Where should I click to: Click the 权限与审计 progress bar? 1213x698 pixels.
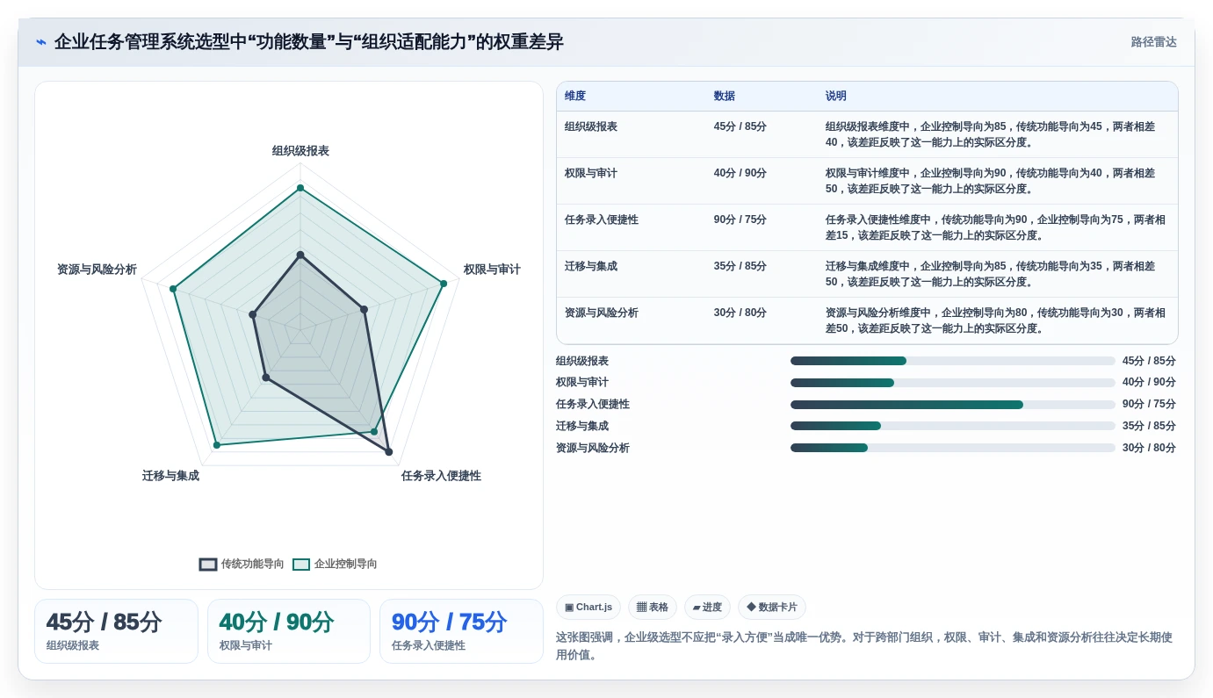(953, 383)
